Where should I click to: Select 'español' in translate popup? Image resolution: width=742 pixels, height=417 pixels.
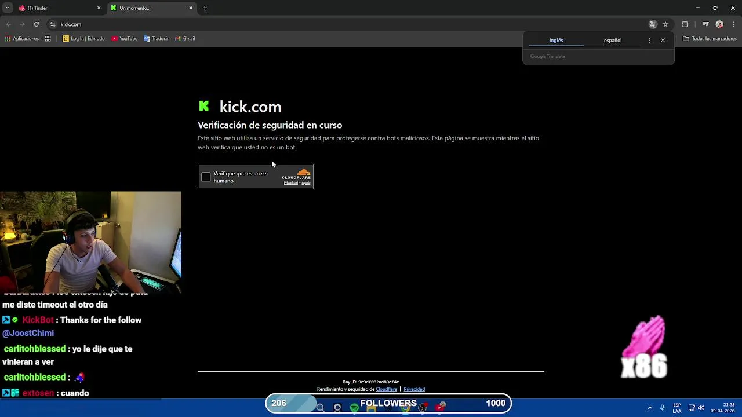click(x=613, y=41)
